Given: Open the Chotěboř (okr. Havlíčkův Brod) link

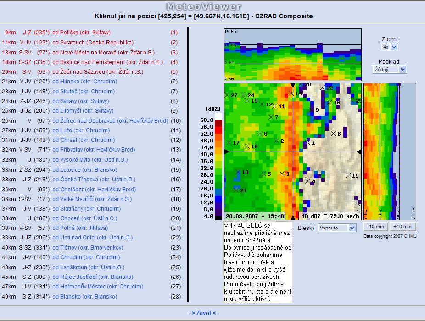Looking at the screenshot, I should pos(94,189).
